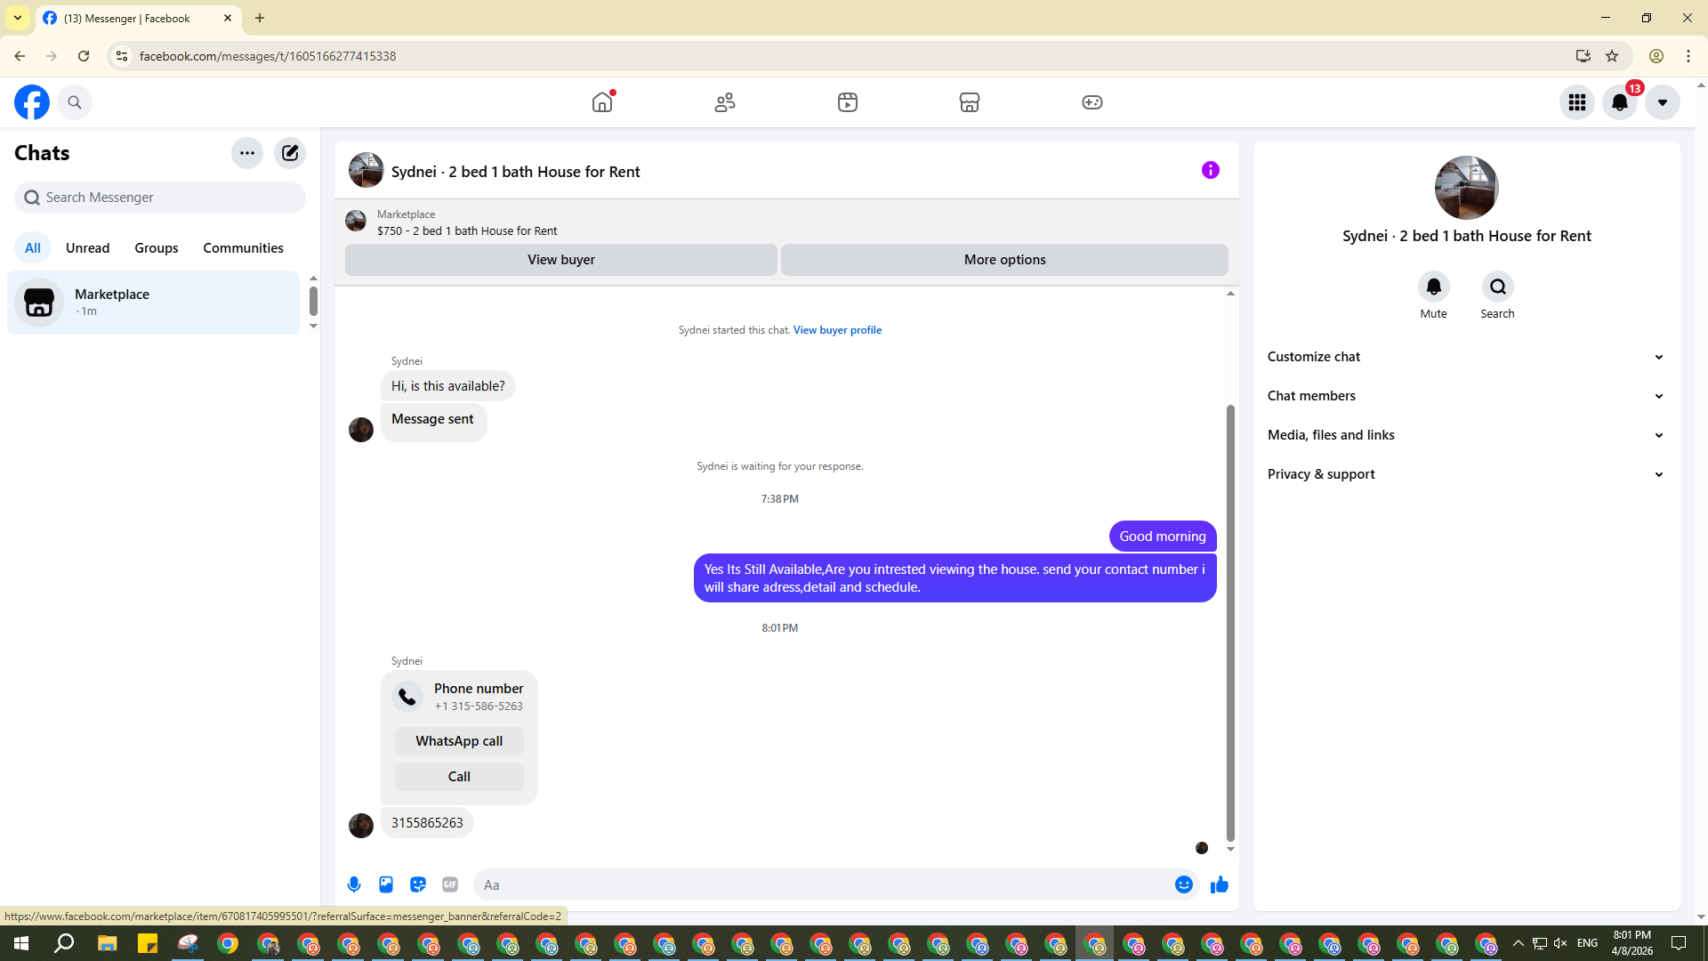The width and height of the screenshot is (1708, 961).
Task: Click the voice clip microphone icon
Action: click(354, 884)
